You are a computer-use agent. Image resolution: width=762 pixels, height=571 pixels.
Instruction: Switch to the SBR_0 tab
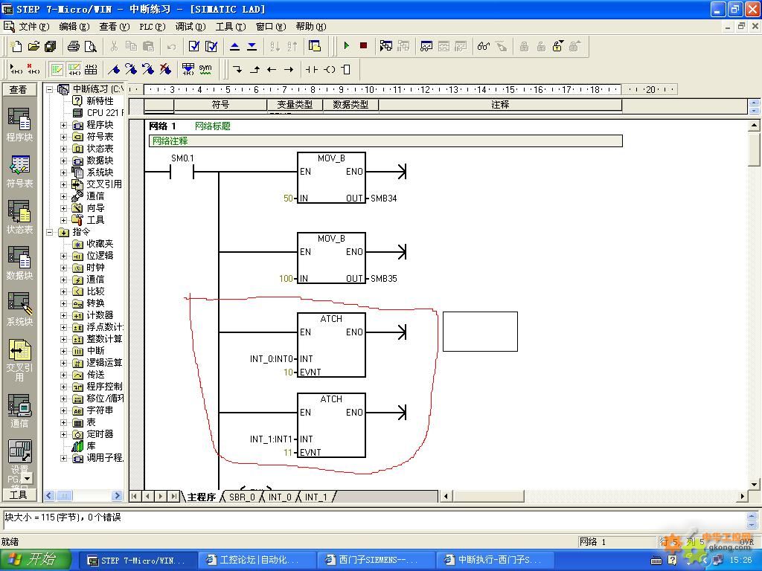coord(242,497)
